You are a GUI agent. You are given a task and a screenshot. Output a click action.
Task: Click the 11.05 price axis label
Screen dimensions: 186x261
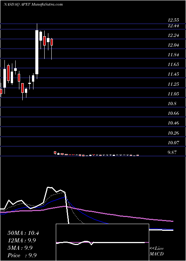tap(173, 94)
